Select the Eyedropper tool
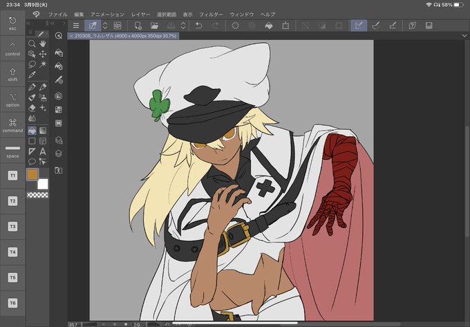This screenshot has height=327, width=470. pyautogui.click(x=32, y=75)
